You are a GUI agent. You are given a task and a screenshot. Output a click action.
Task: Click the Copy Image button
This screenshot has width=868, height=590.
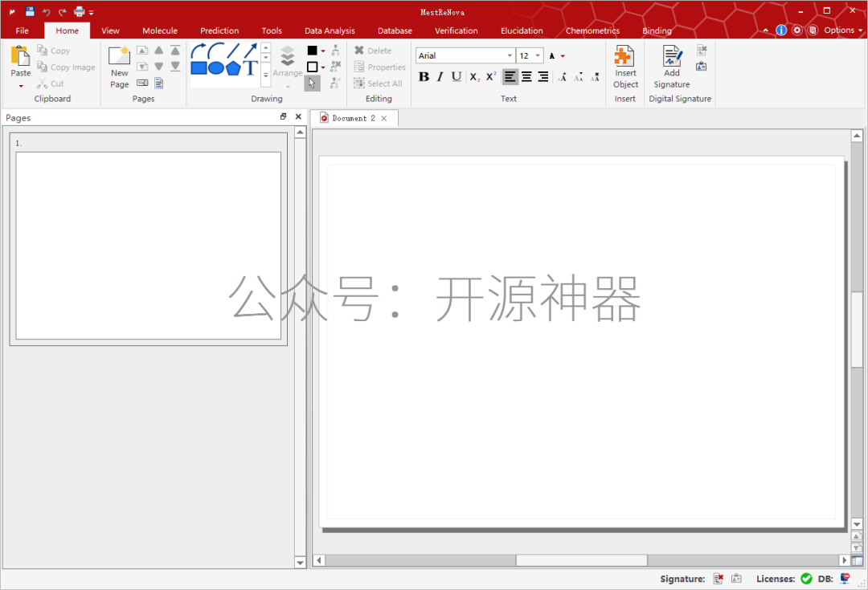click(x=66, y=67)
